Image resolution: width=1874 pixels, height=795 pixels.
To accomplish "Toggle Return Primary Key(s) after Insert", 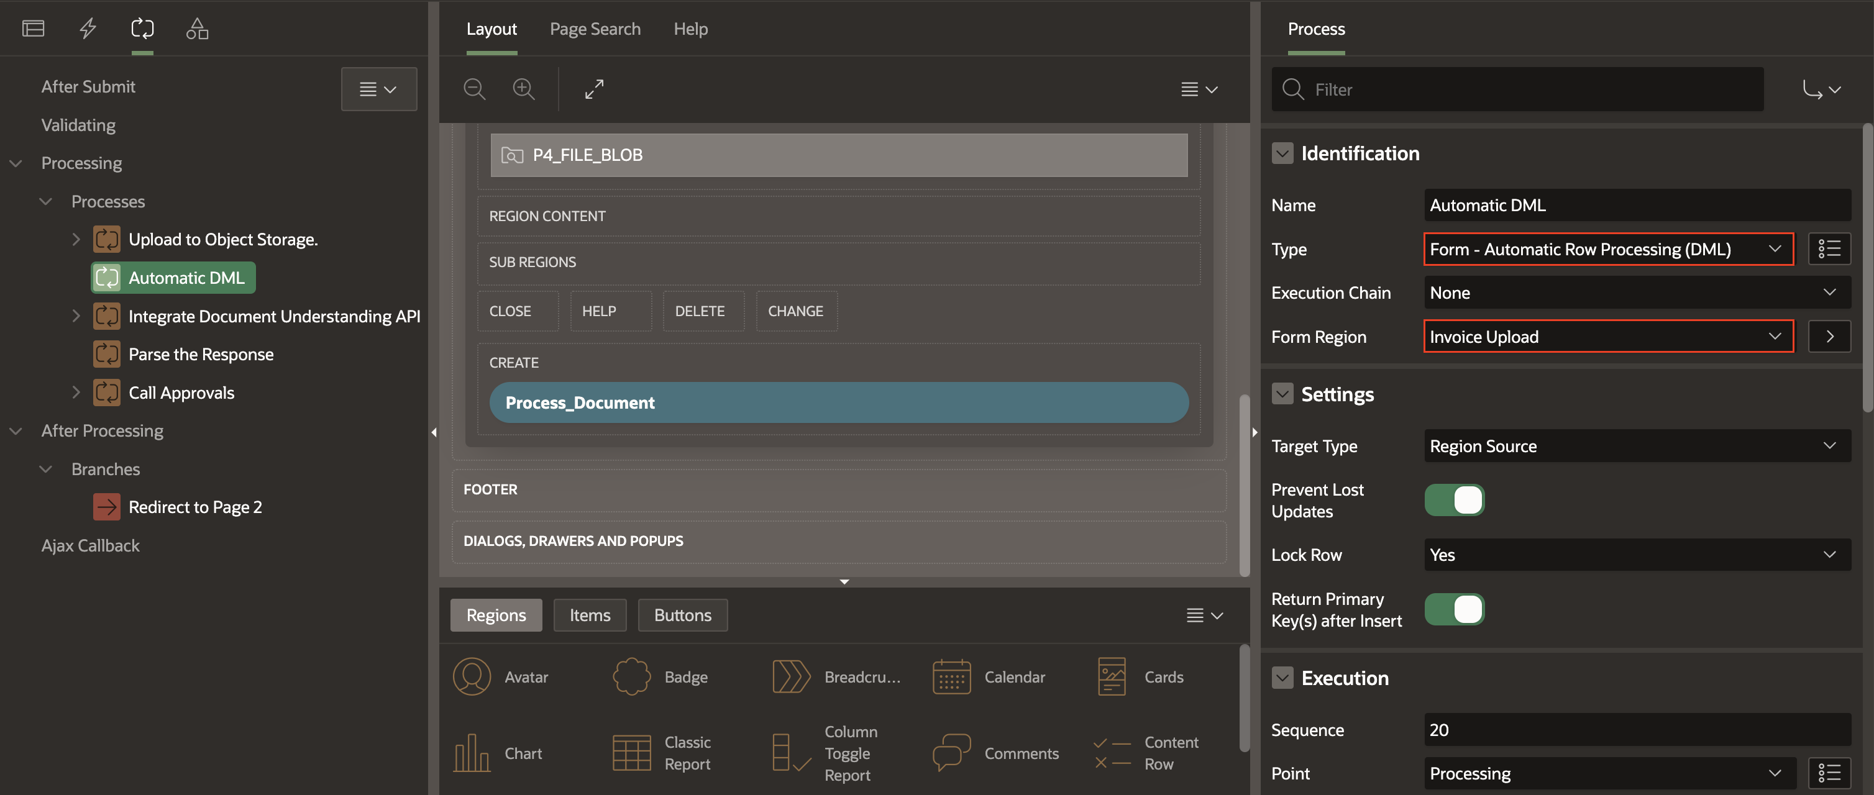I will [x=1453, y=609].
